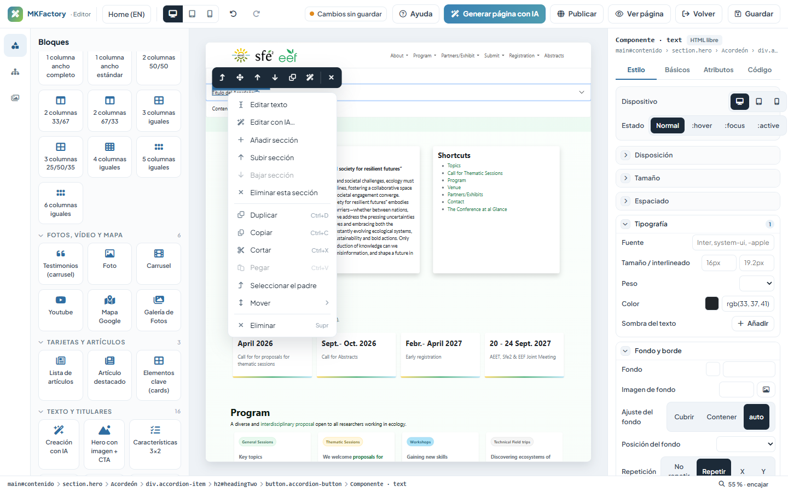Click the redo arrow in top toolbar
788x492 pixels.
256,14
